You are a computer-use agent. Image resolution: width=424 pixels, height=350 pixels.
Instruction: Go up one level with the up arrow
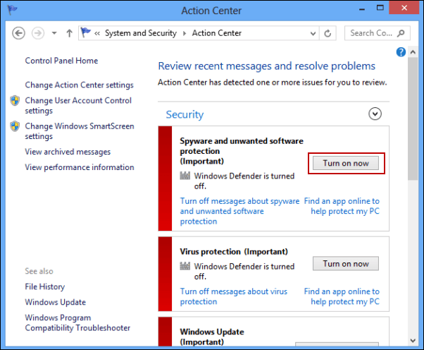point(70,33)
